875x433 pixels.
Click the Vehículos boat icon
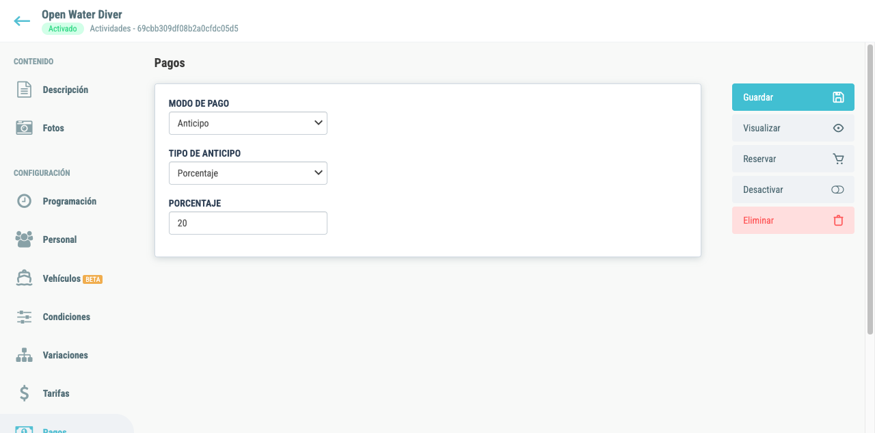click(25, 278)
